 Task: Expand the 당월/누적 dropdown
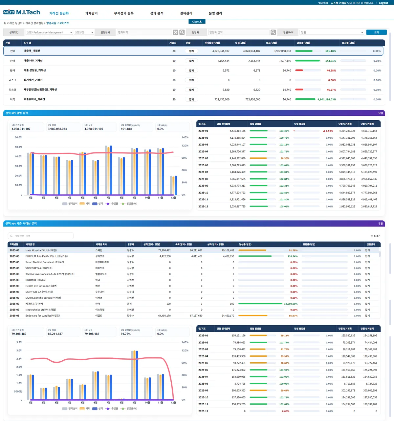point(332,32)
